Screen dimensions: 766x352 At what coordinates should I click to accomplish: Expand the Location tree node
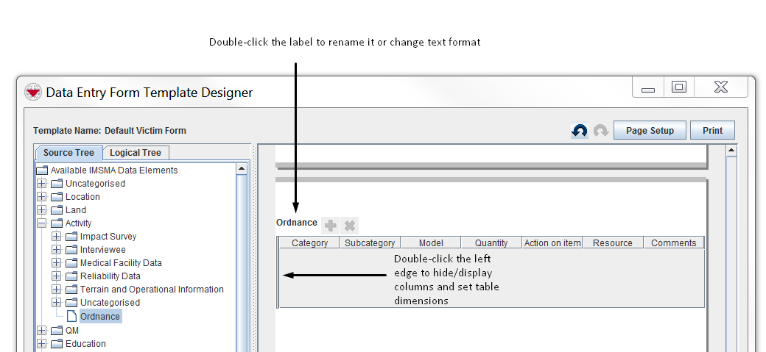42,197
